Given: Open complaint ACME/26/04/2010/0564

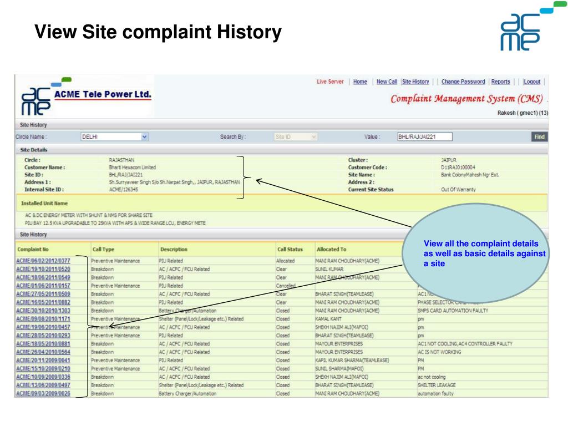Looking at the screenshot, I should coord(43,352).
